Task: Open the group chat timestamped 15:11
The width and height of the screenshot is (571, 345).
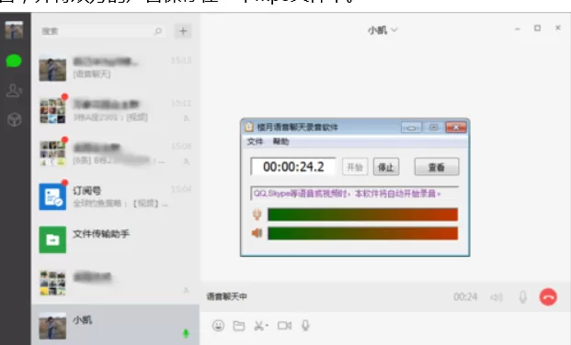Action: tap(116, 110)
